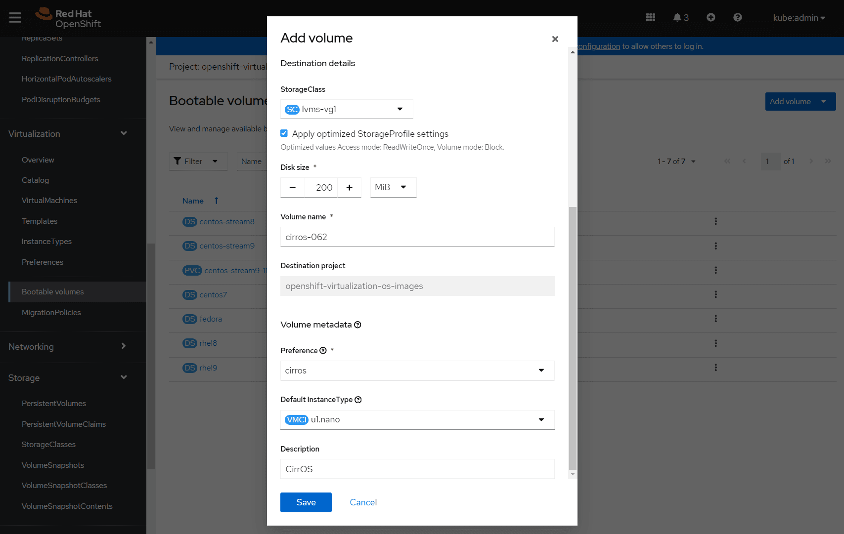Click the Volume metadata help icon
Screen dimensions: 844x534
coord(357,325)
